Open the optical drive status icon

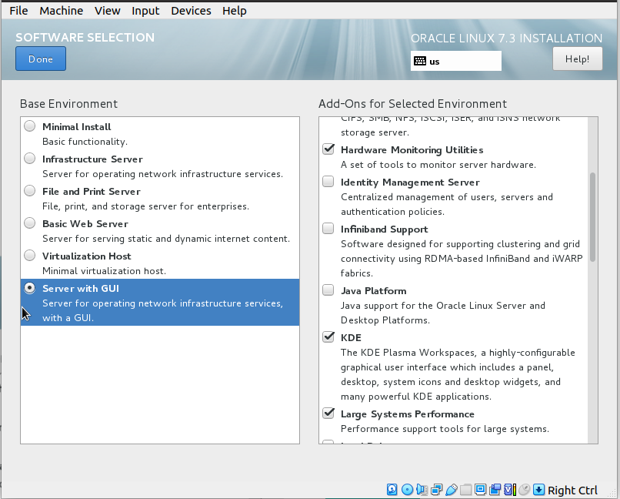click(407, 490)
